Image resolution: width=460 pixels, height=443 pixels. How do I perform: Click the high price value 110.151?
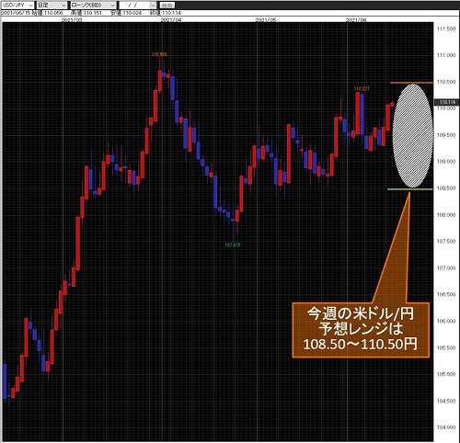(92, 13)
